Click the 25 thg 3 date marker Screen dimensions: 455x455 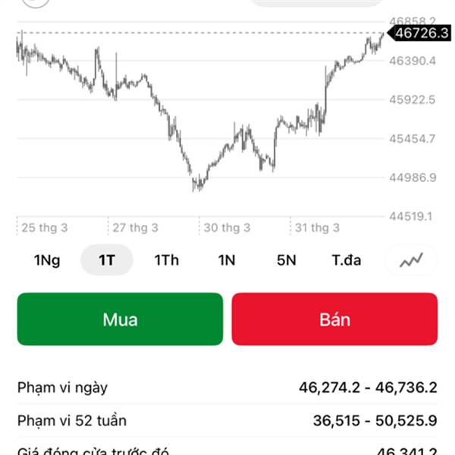click(44, 227)
